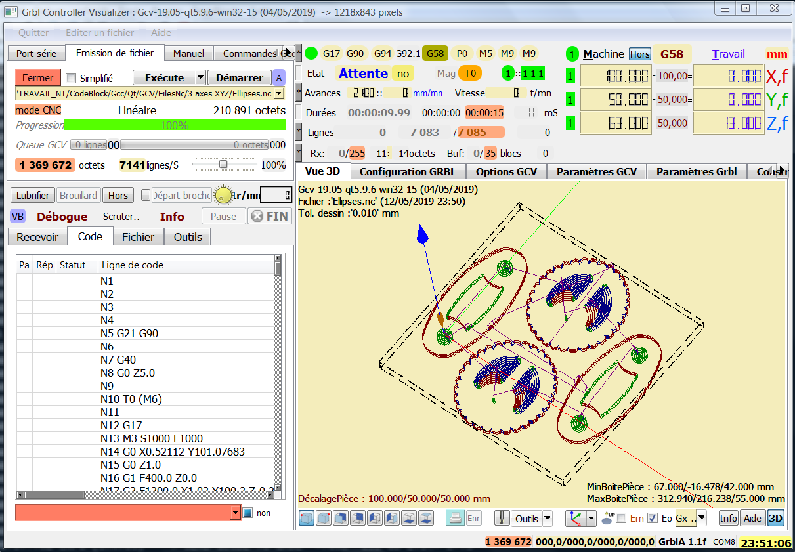Click the Fermer button
795x552 pixels.
coord(37,77)
